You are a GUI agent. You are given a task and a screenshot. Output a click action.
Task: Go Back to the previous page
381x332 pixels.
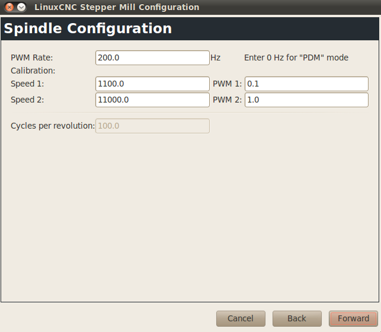(x=297, y=318)
